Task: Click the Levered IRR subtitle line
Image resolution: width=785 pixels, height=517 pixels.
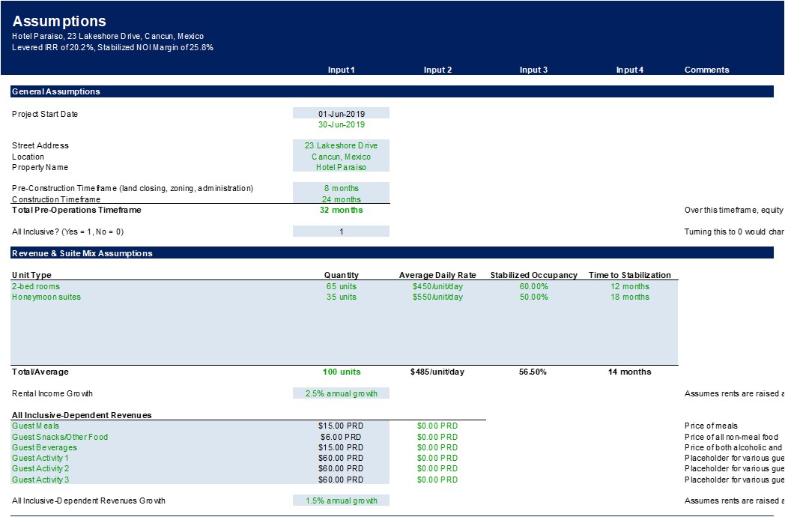Action: pos(112,48)
